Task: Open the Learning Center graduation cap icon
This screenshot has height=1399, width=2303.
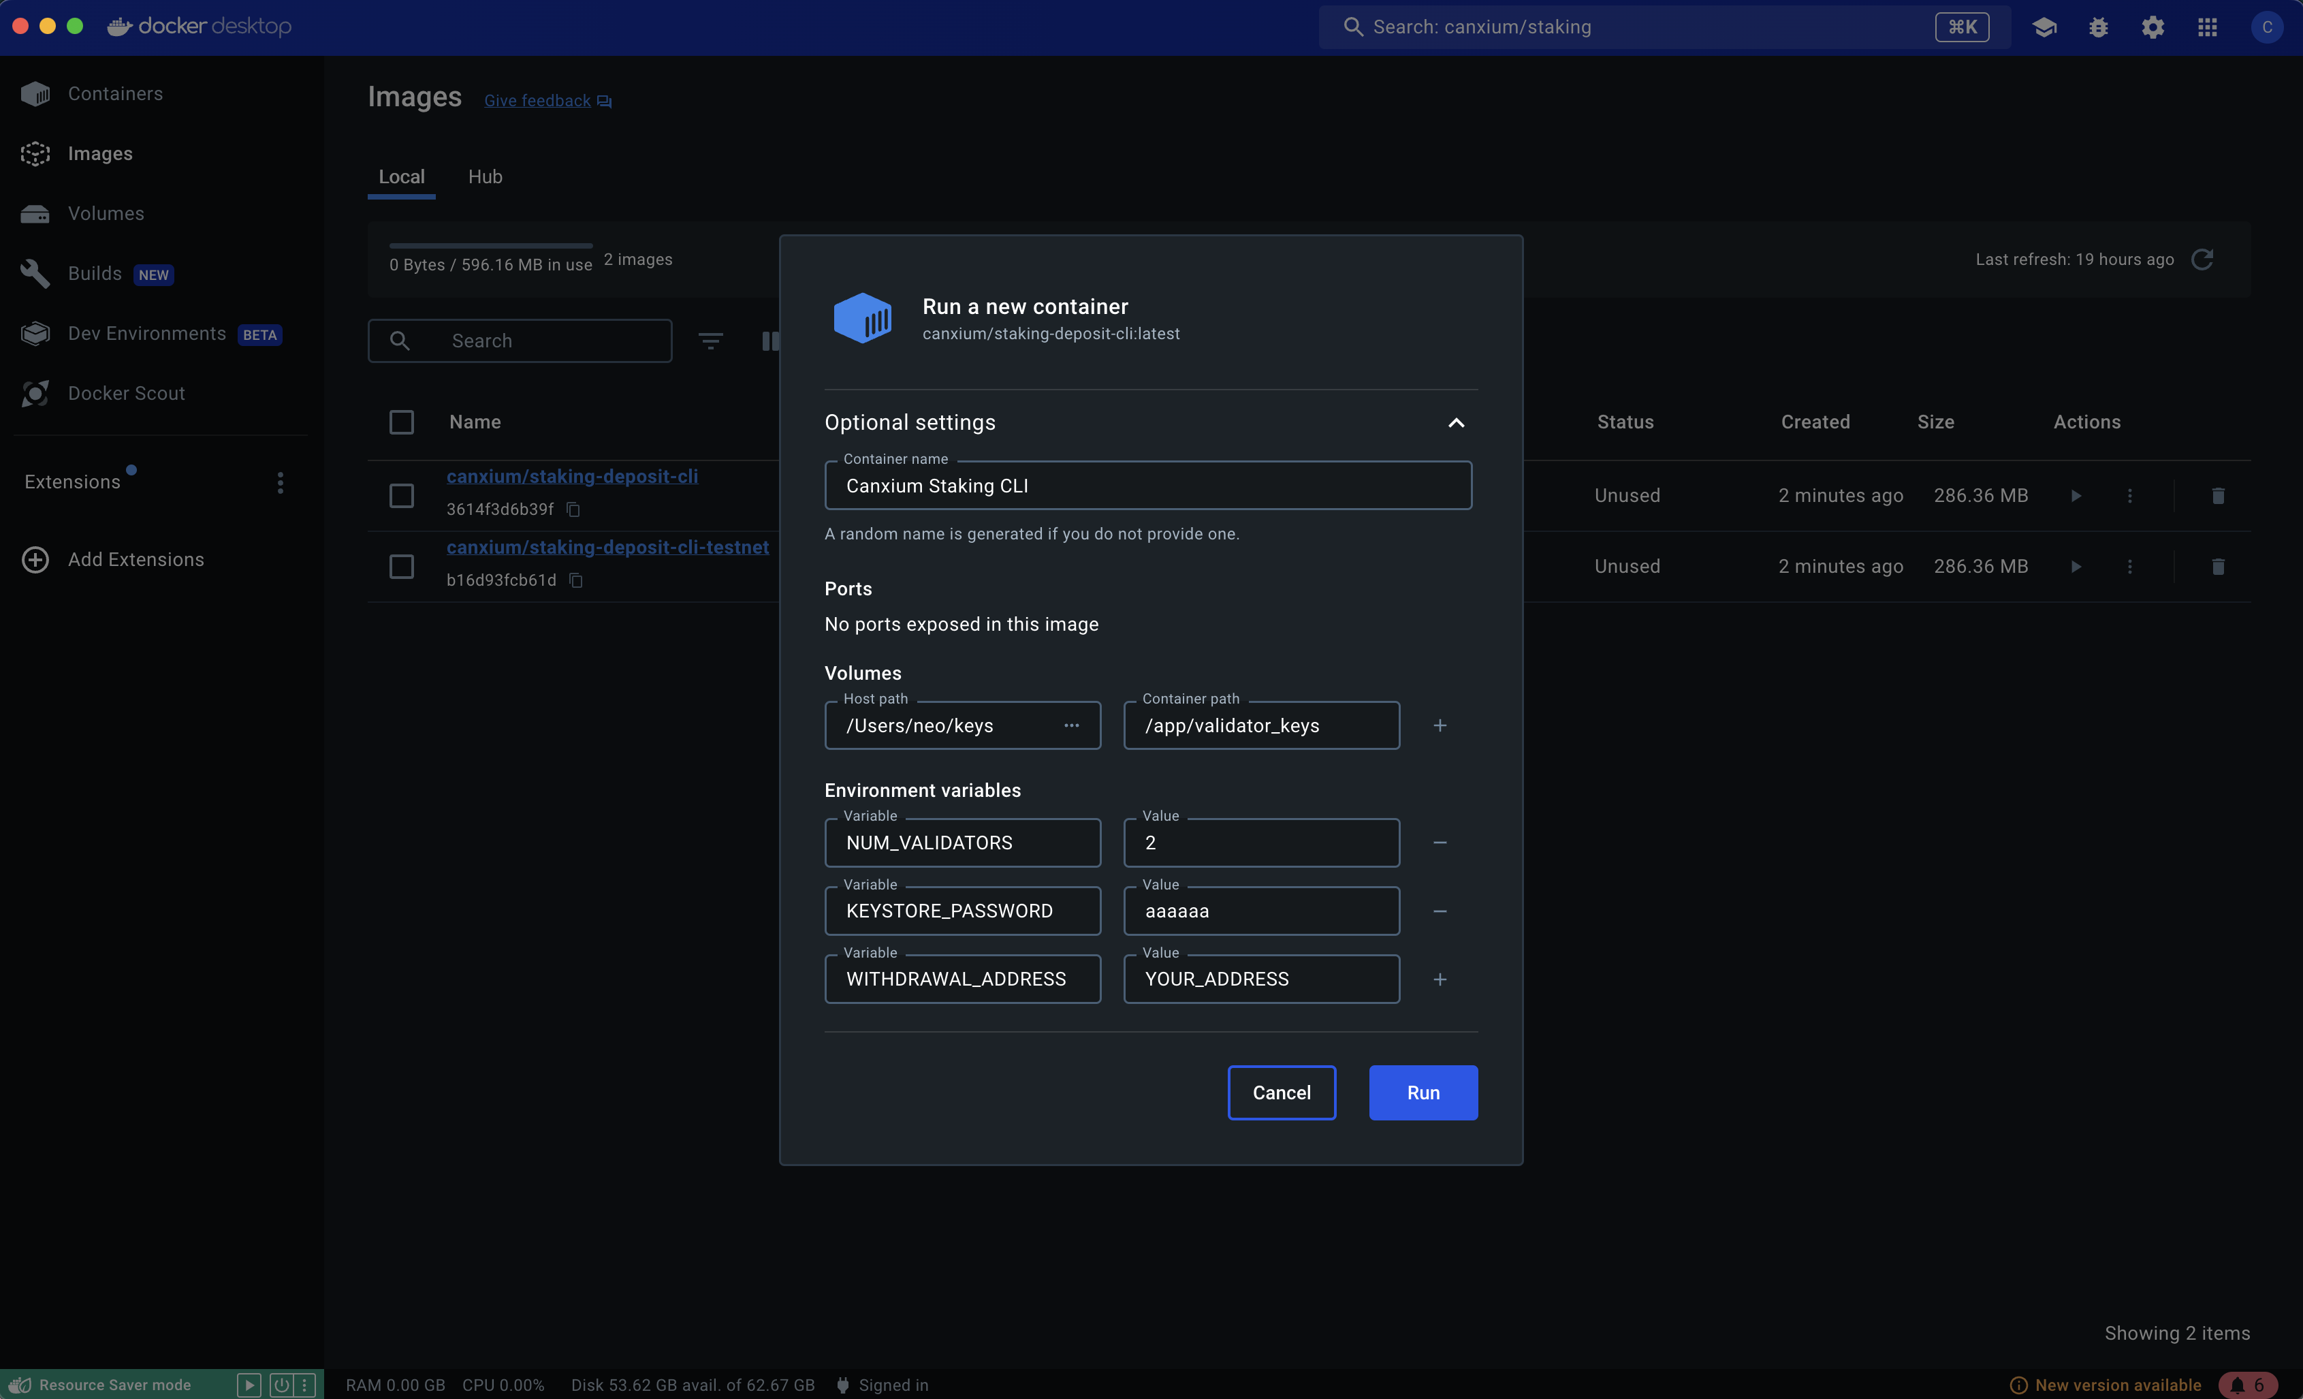Action: pos(2043,27)
